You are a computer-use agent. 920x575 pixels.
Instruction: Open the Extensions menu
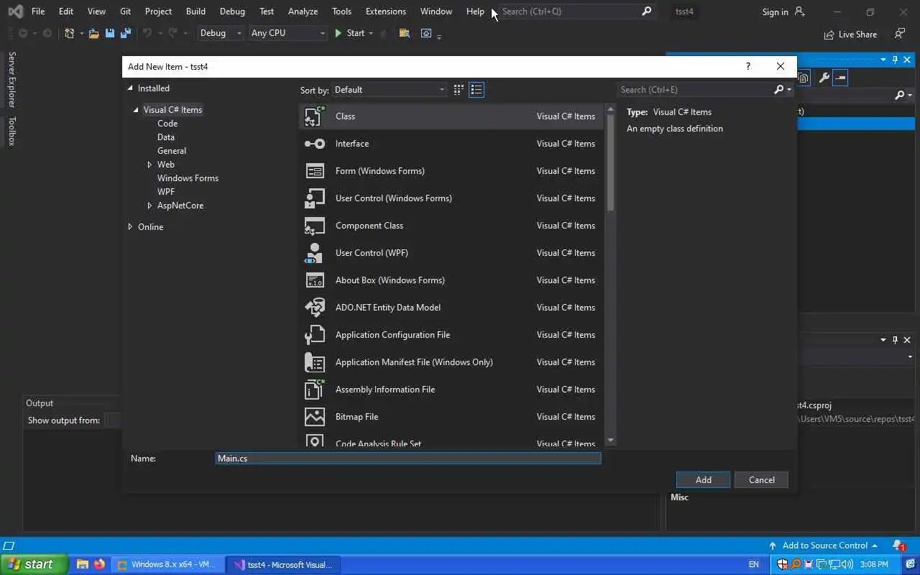[386, 11]
